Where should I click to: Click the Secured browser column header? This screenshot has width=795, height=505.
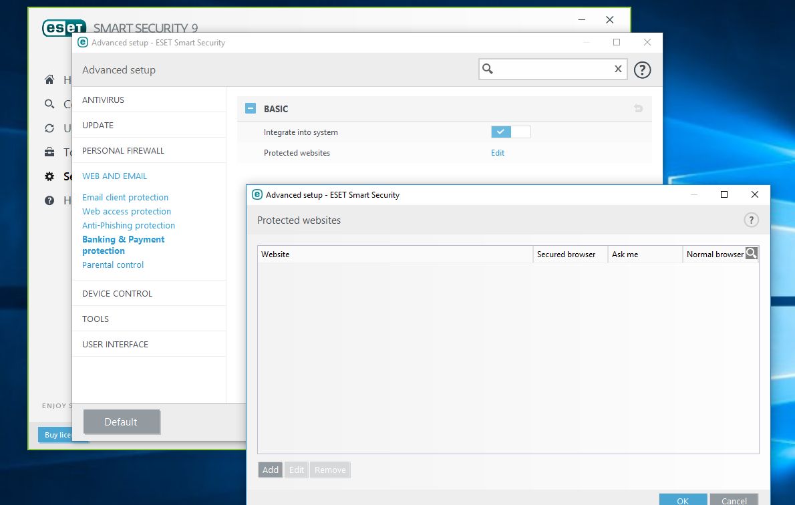pos(571,254)
